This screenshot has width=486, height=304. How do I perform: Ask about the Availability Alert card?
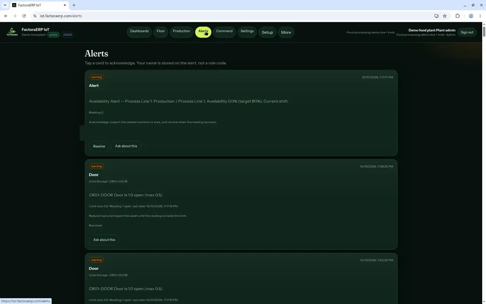click(x=126, y=146)
